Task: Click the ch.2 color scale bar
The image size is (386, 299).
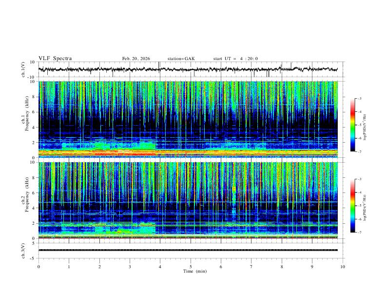Action: pos(353,206)
